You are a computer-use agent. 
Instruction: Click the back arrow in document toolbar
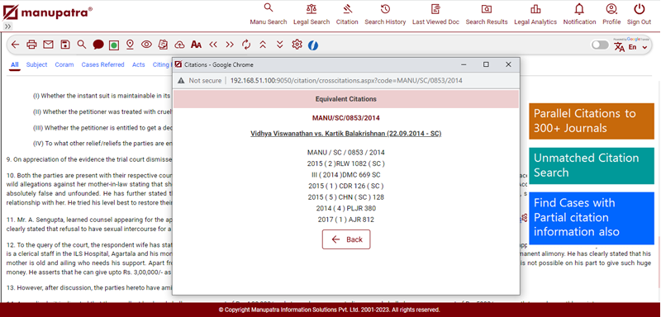point(15,45)
